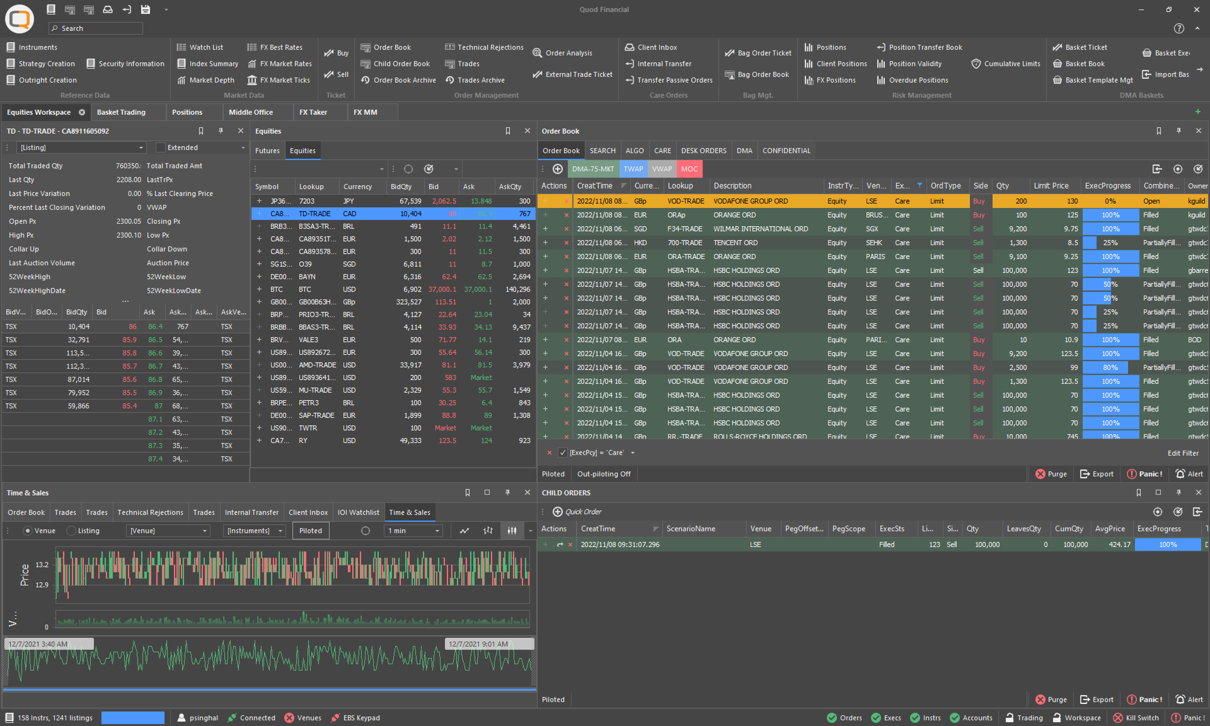Toggle the Piloted button in Time & Sales

[311, 531]
